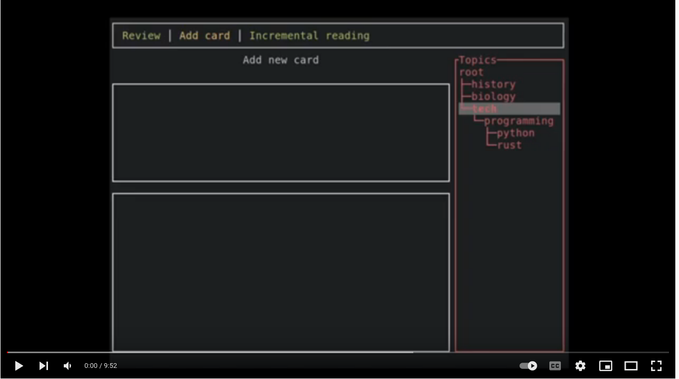Choose the biology topic

[493, 96]
